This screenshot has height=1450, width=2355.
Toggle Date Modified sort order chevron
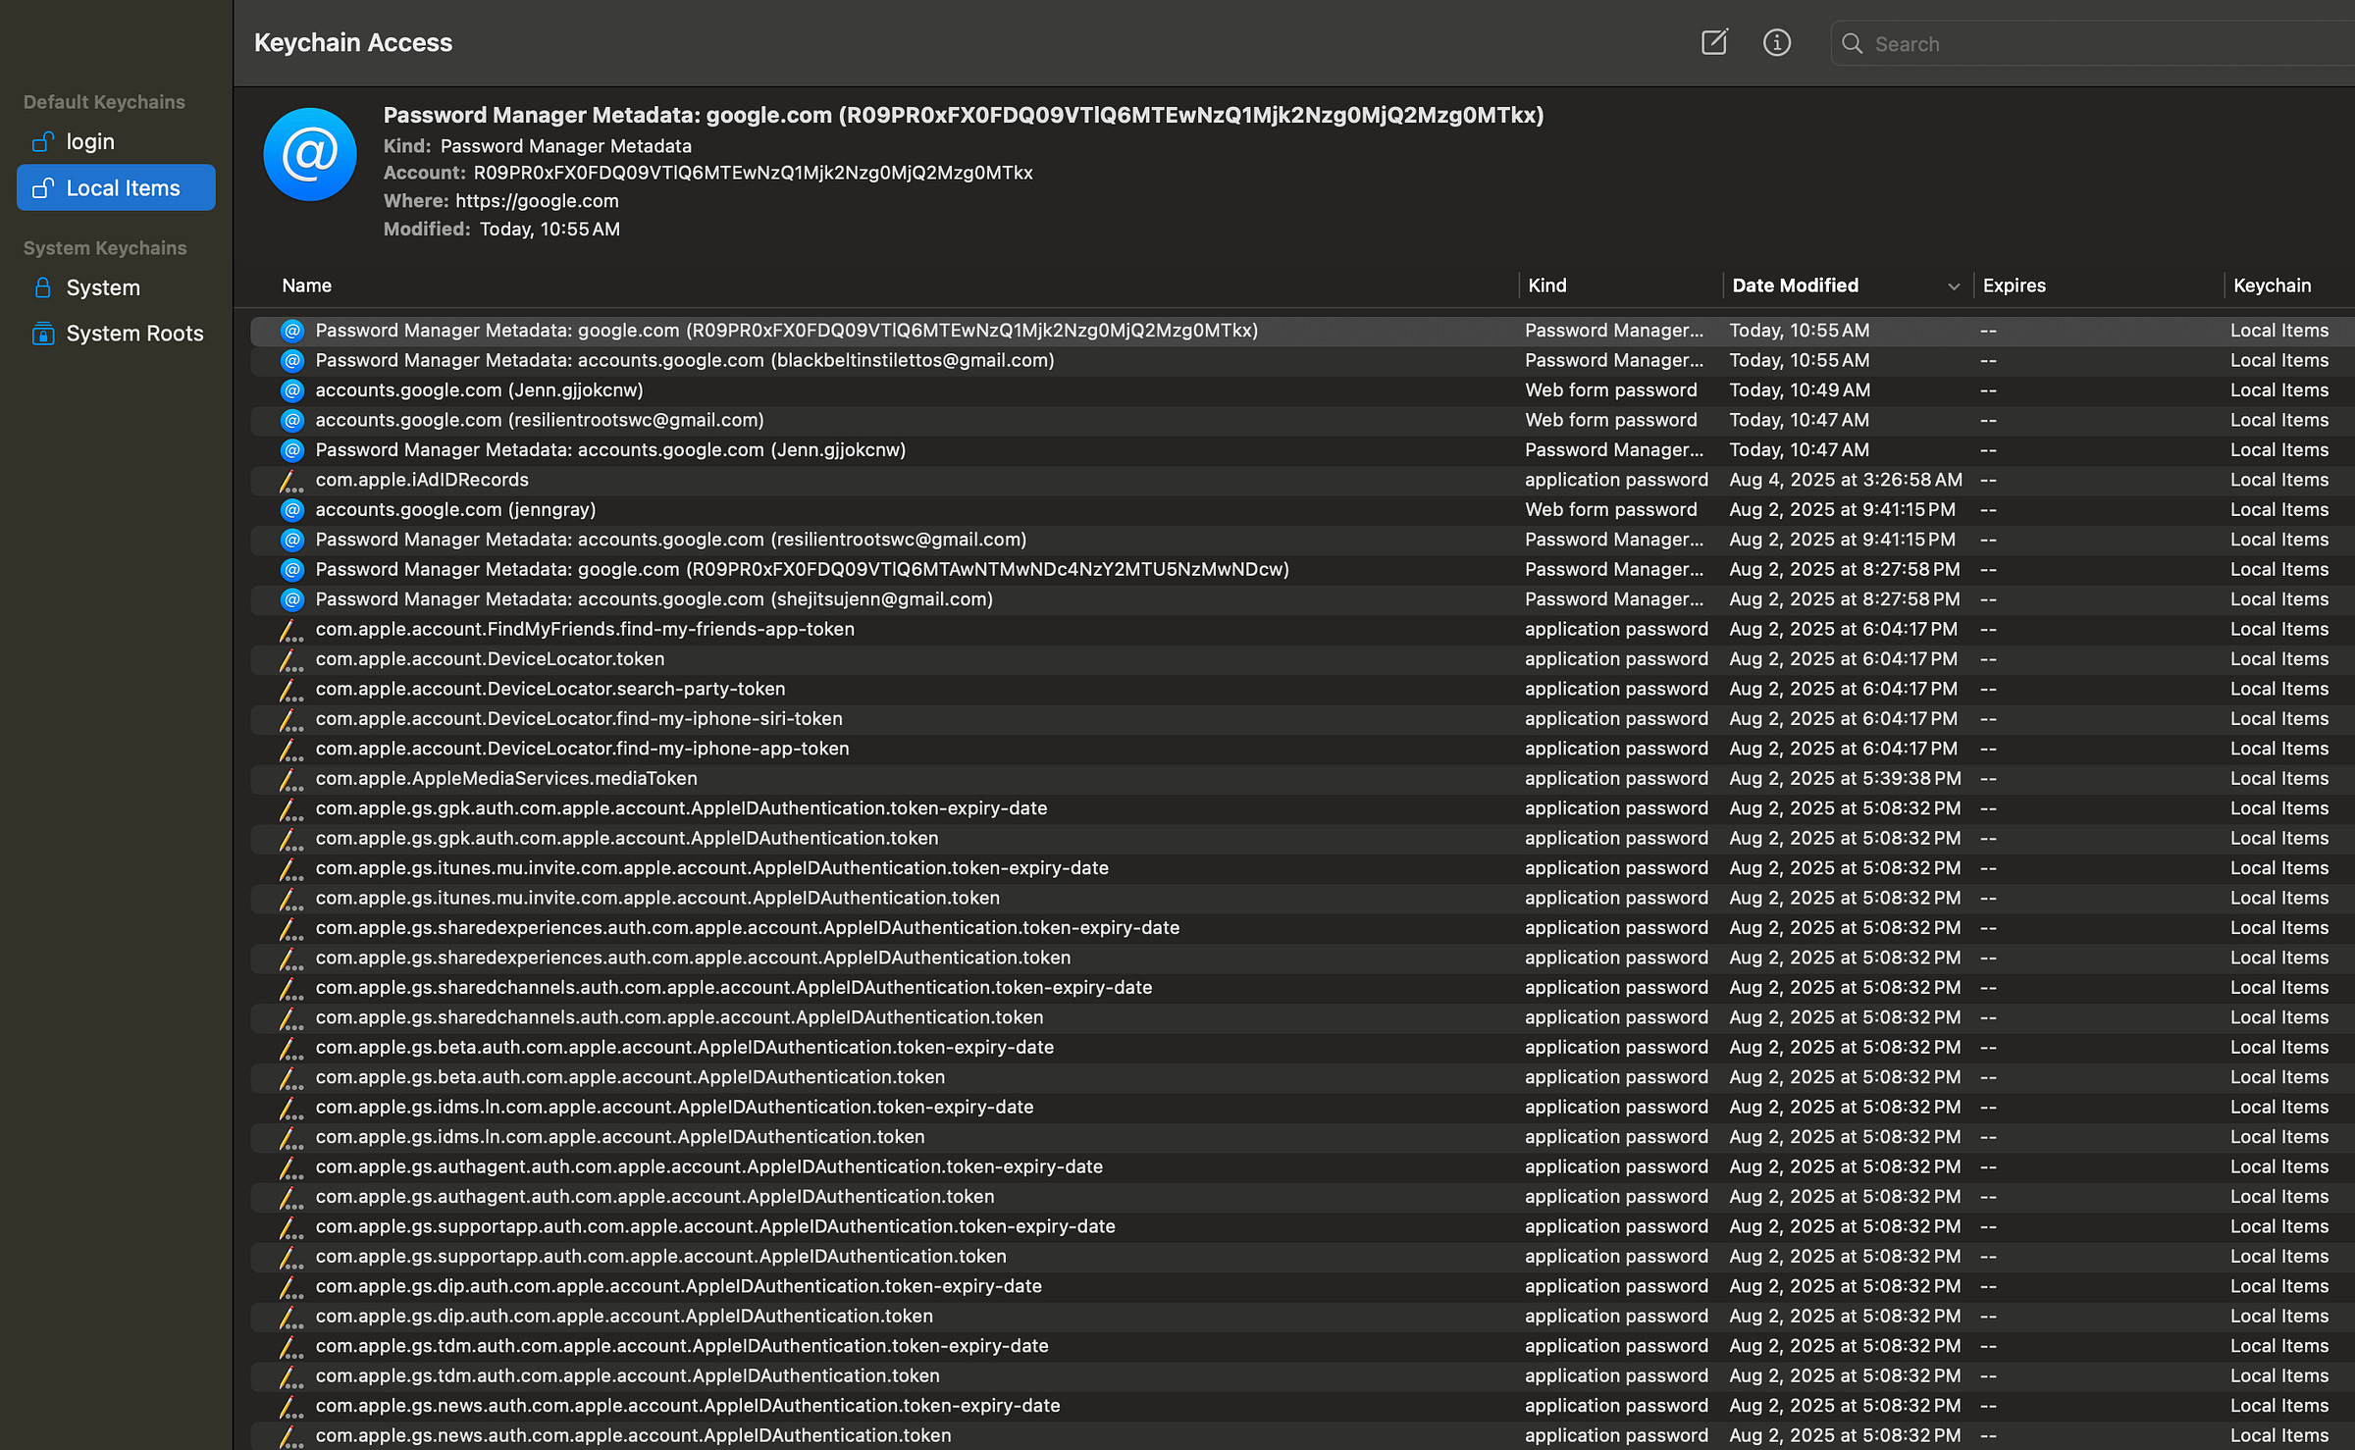(1953, 286)
